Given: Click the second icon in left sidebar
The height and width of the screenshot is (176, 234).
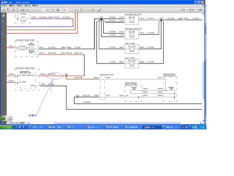Looking at the screenshot, I should (3, 22).
